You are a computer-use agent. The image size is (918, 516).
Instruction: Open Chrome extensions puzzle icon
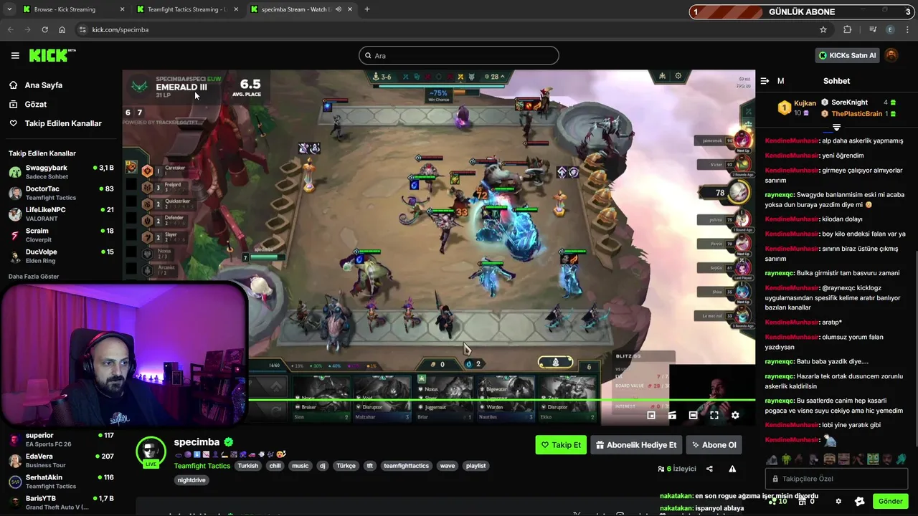click(x=848, y=29)
